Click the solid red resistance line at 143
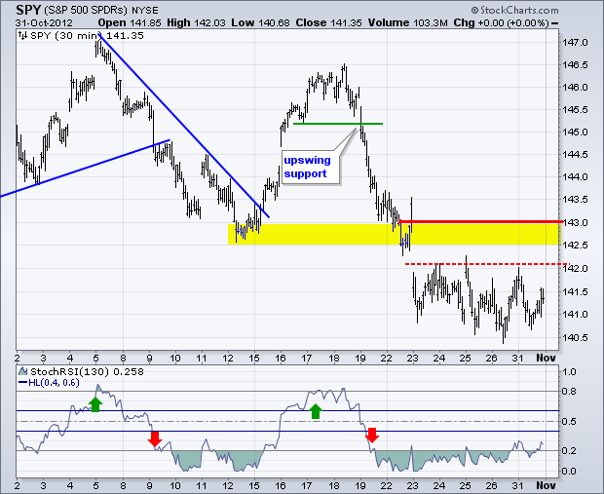Screen dimensions: 604x494 click(480, 221)
